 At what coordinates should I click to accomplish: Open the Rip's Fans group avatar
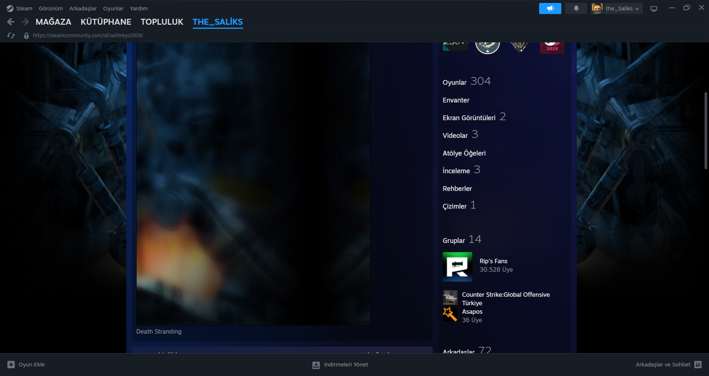[458, 267]
